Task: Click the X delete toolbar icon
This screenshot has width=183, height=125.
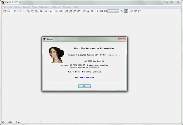Action: (92, 11)
